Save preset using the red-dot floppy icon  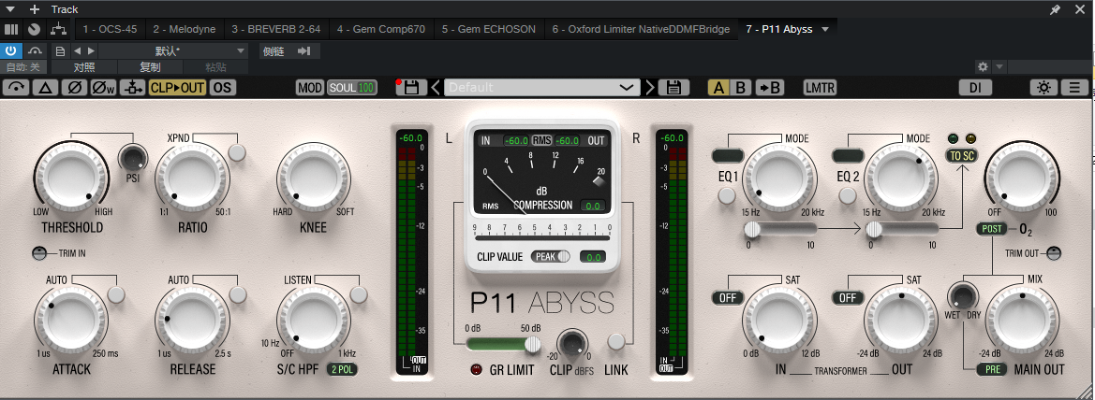coord(411,87)
